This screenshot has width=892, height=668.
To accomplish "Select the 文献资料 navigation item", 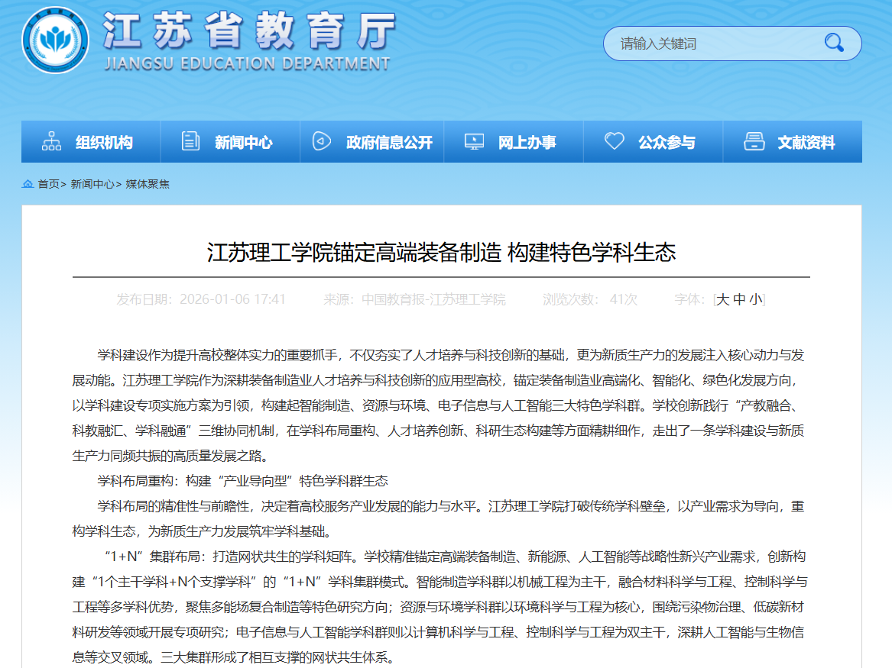I will (x=806, y=142).
